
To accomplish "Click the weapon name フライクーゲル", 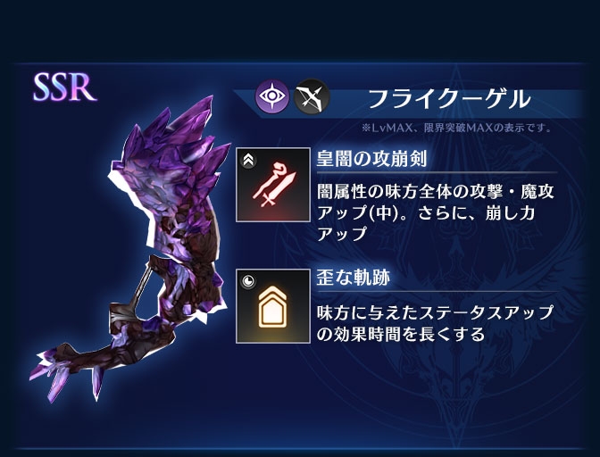I will [x=450, y=99].
